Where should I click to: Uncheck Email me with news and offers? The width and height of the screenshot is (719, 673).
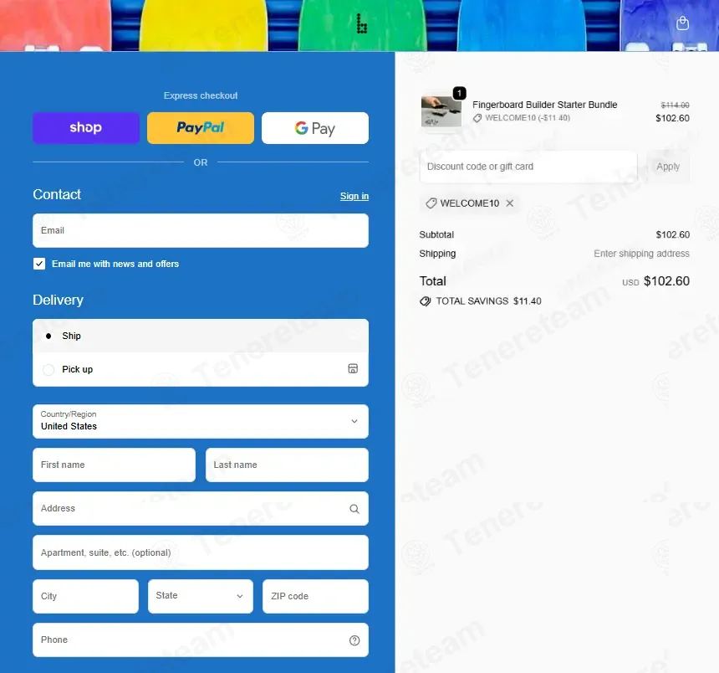(39, 264)
